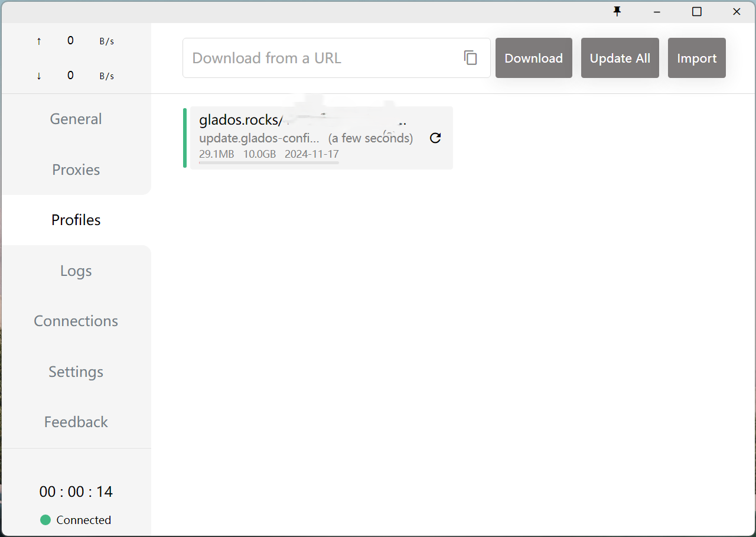Screen dimensions: 756x537
Task: Click the Update All button
Action: click(x=620, y=58)
